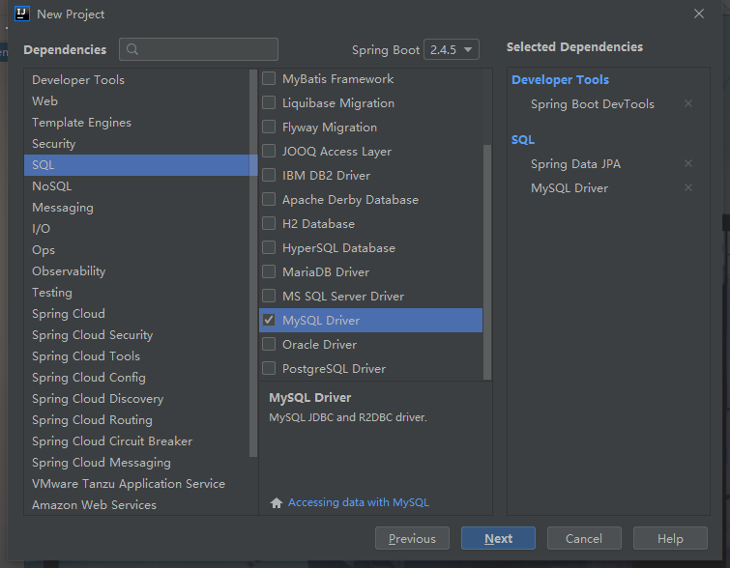Open the Spring Boot version dropdown
730x568 pixels.
452,49
